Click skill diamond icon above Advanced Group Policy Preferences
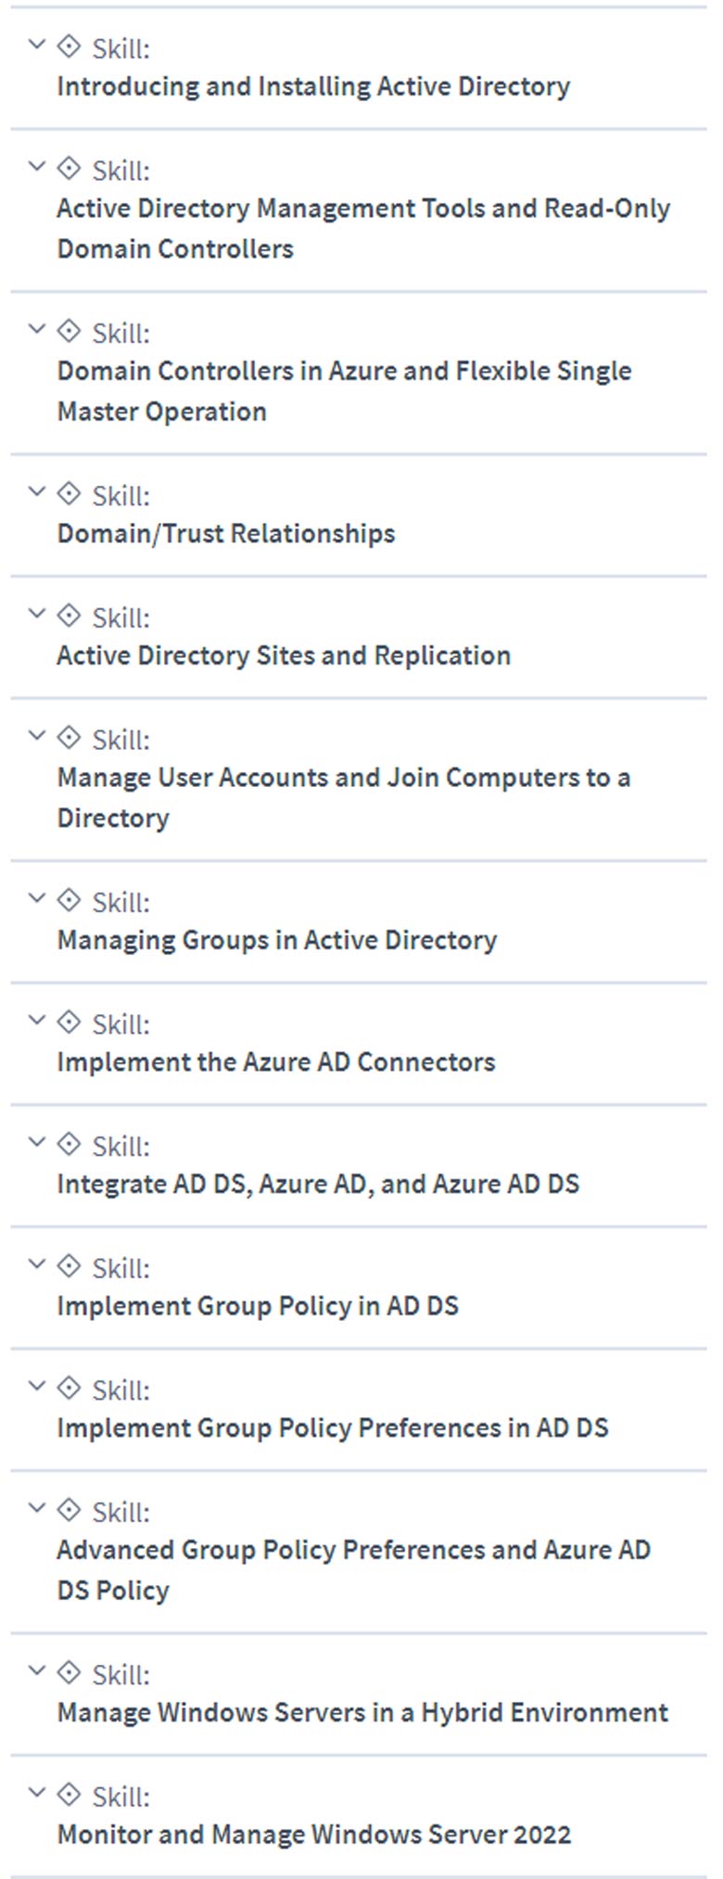 (69, 1509)
